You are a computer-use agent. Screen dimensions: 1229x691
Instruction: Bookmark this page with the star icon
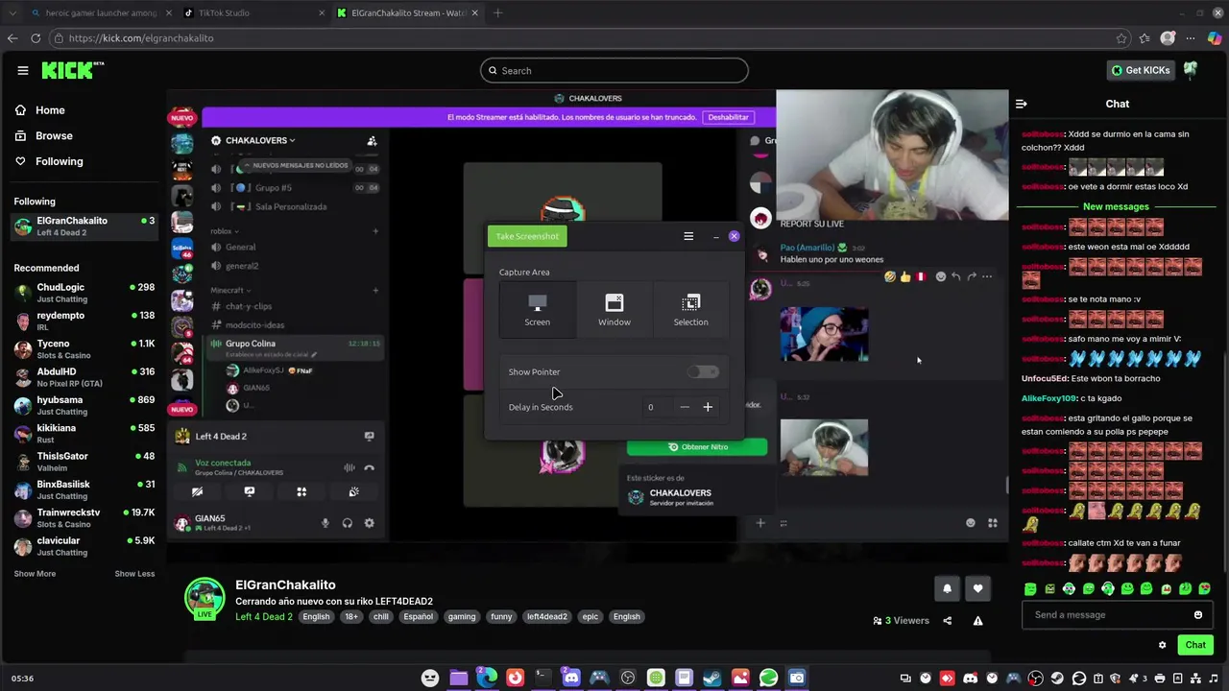pos(1121,38)
